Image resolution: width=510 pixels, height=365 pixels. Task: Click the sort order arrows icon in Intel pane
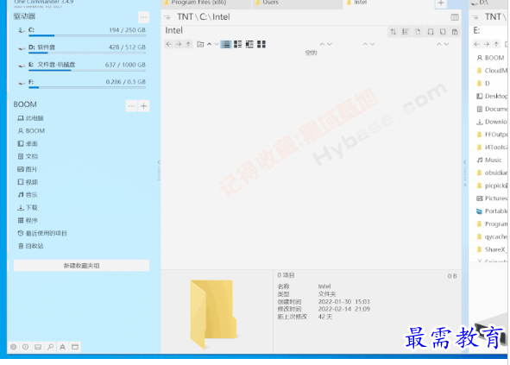(x=394, y=32)
